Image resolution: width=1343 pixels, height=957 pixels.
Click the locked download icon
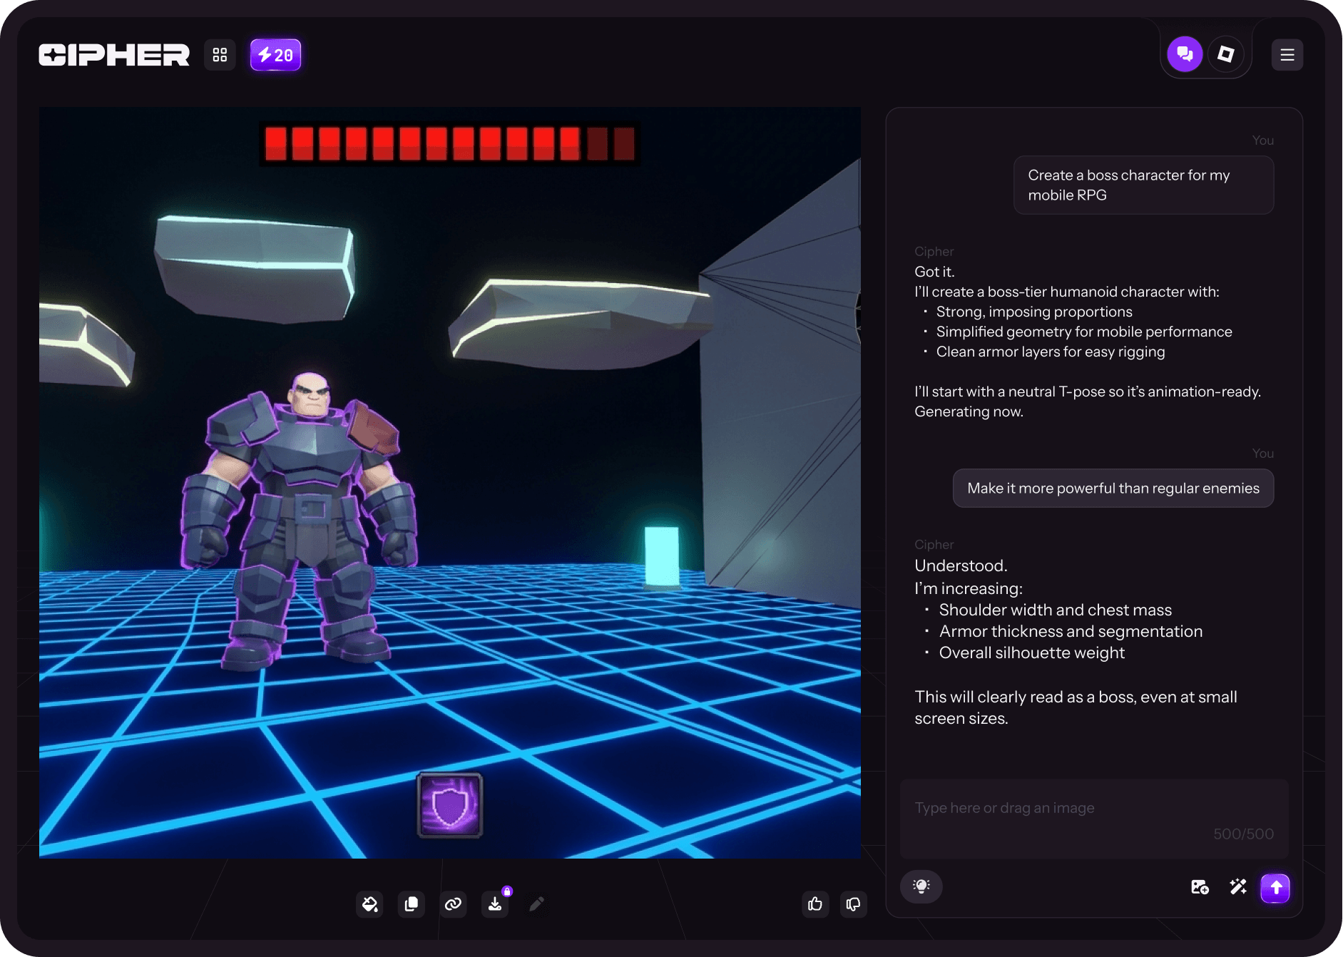(495, 904)
